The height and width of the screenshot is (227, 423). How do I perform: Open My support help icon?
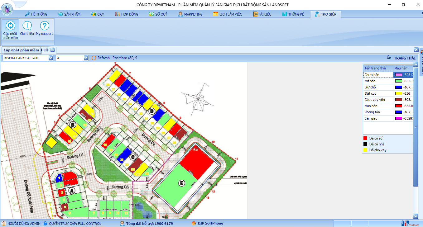coord(45,26)
